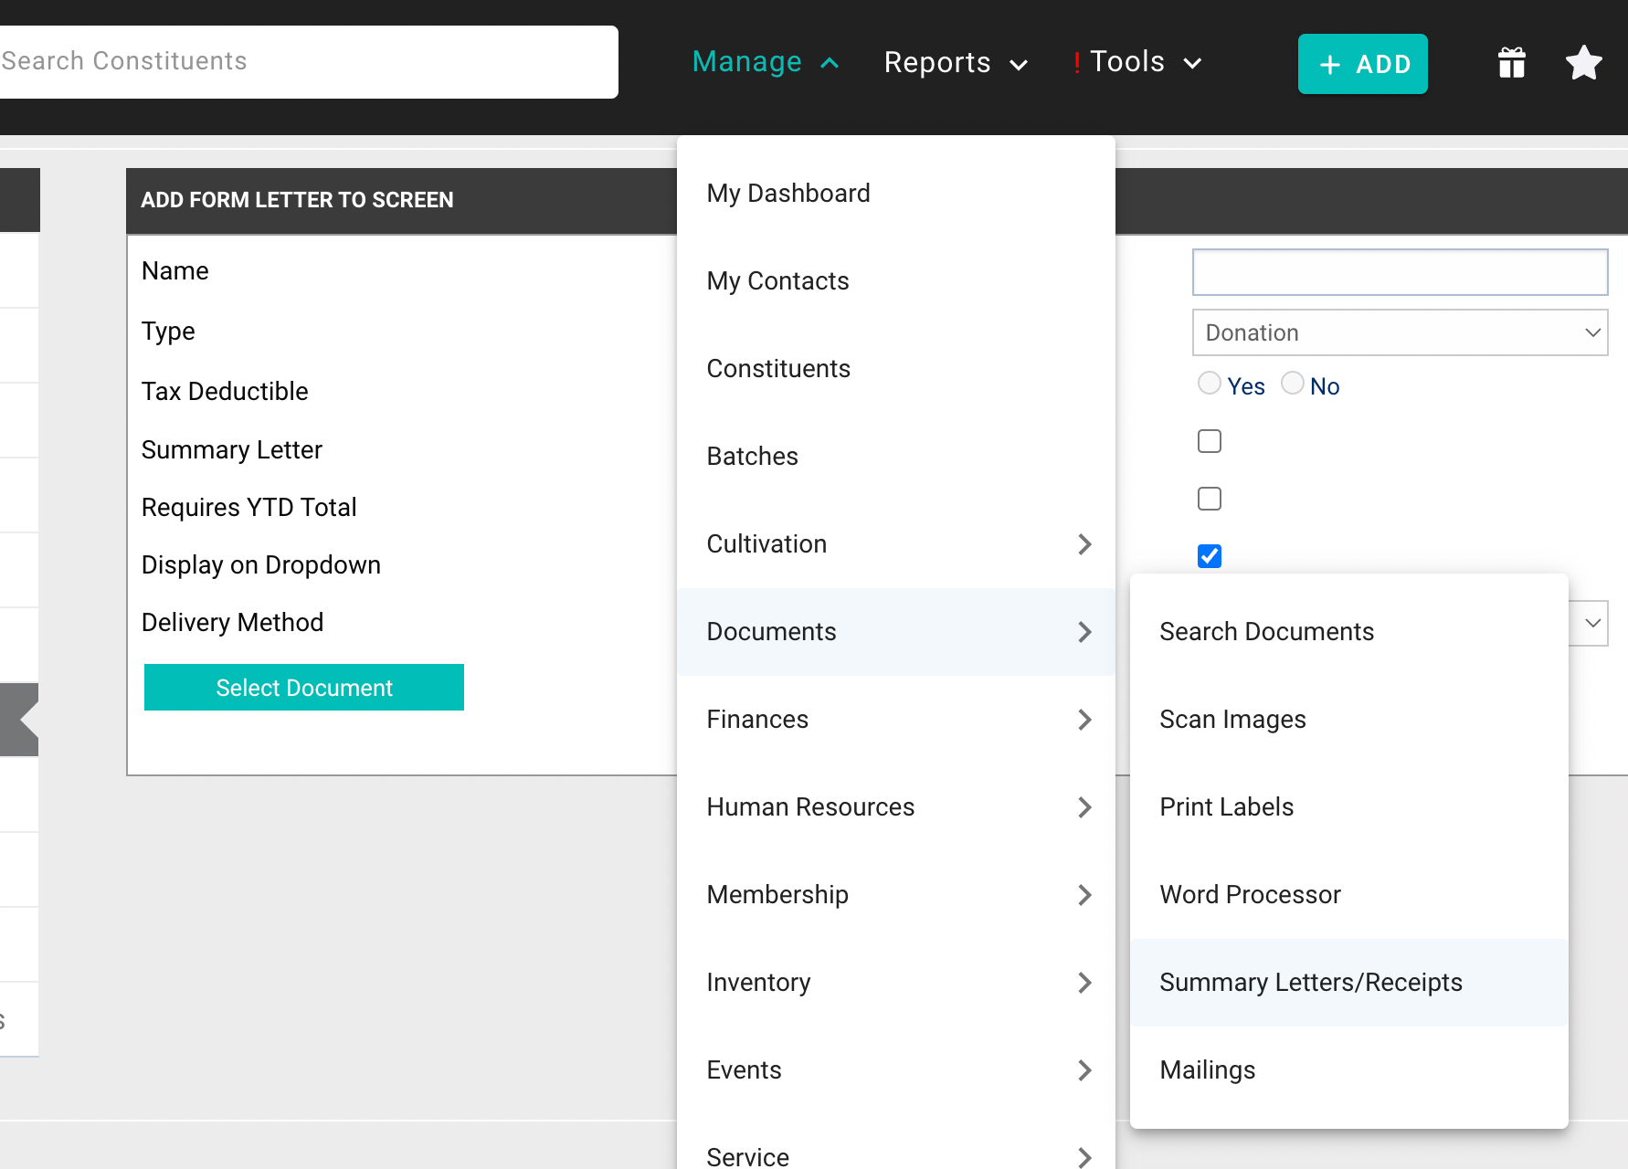Open the Tools dropdown menu
Image resolution: width=1628 pixels, height=1169 pixels.
(1137, 62)
